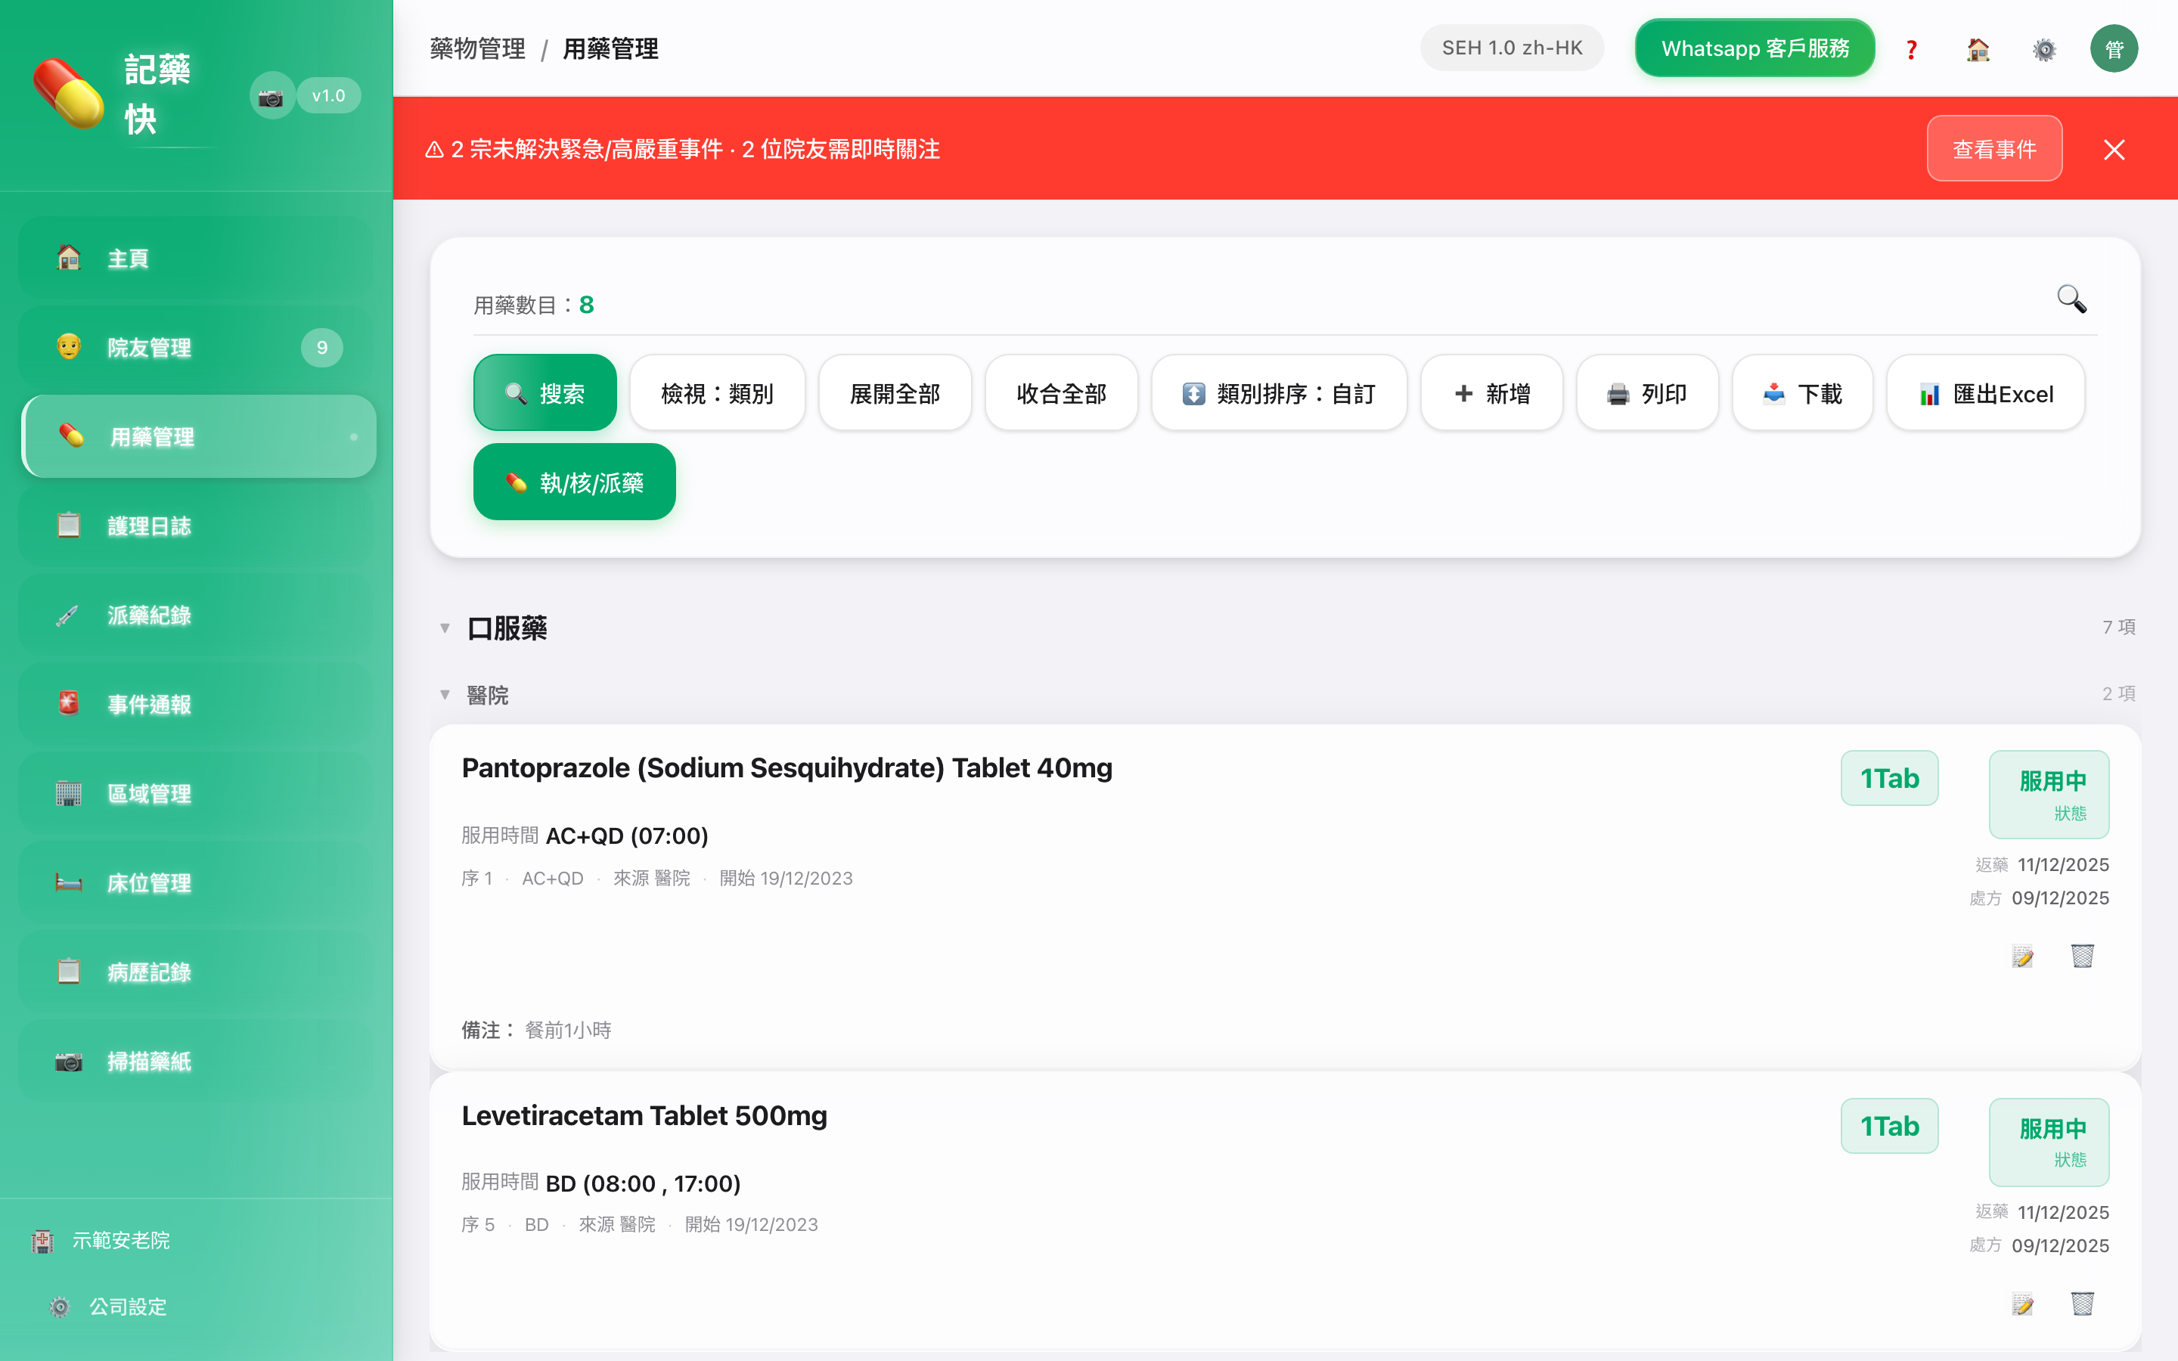
Task: Click the 列印 print button
Action: click(x=1647, y=393)
